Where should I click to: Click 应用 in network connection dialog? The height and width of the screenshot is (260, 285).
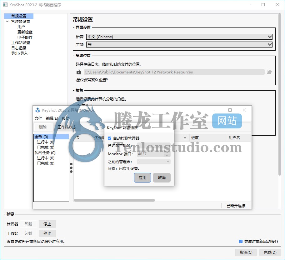point(142,177)
